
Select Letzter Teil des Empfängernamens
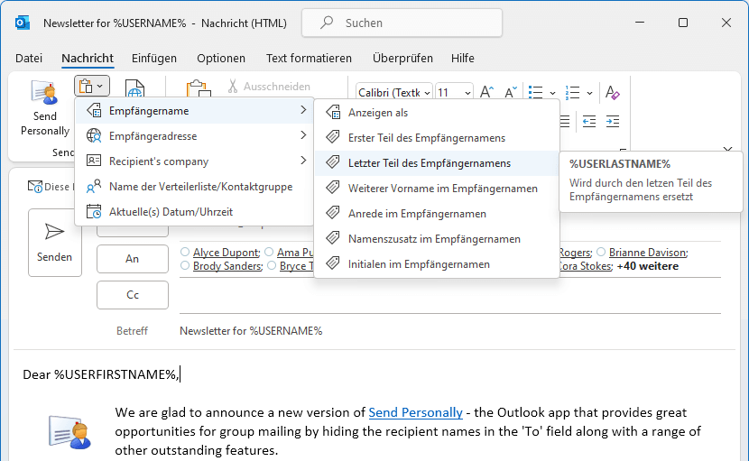point(437,163)
